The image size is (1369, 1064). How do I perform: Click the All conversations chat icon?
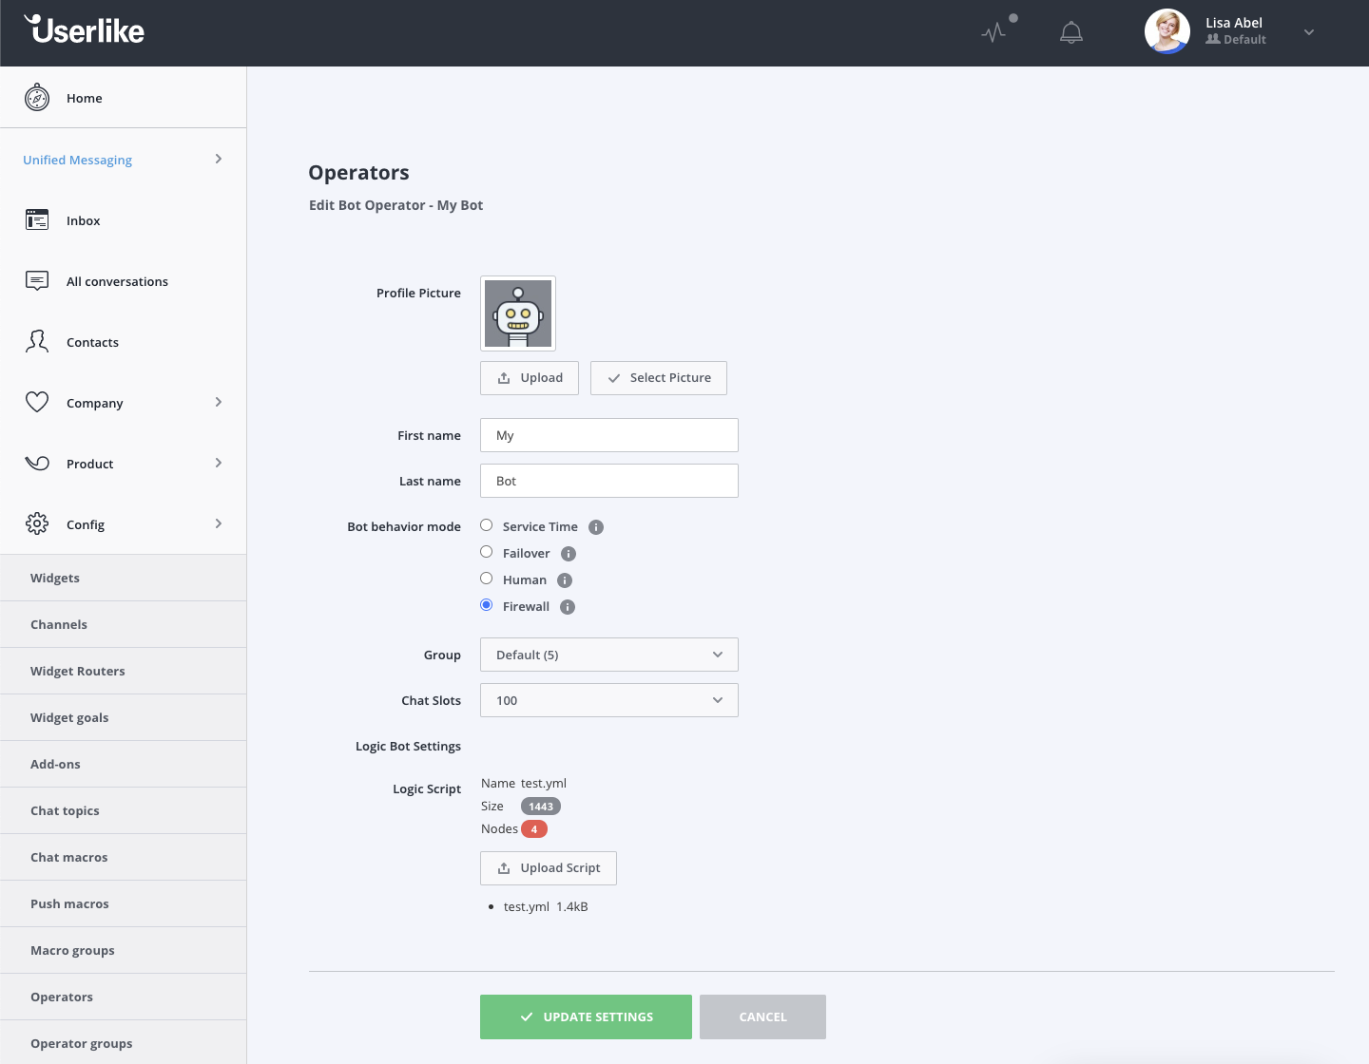coord(37,281)
